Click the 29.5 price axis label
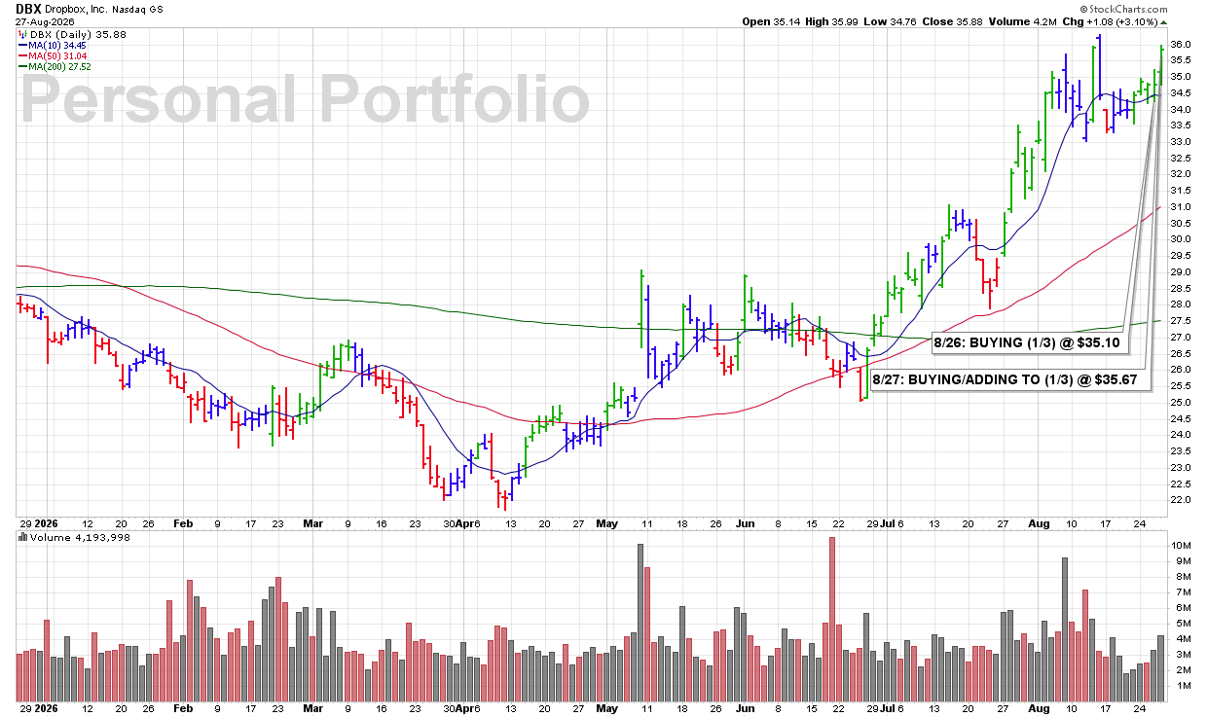This screenshot has width=1207, height=717. [1180, 256]
